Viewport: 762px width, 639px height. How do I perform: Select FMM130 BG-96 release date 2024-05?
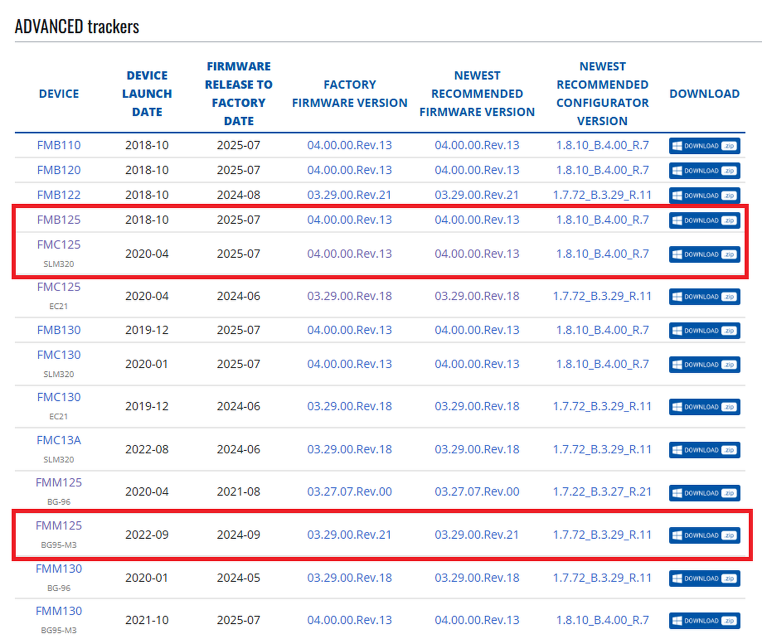click(238, 578)
